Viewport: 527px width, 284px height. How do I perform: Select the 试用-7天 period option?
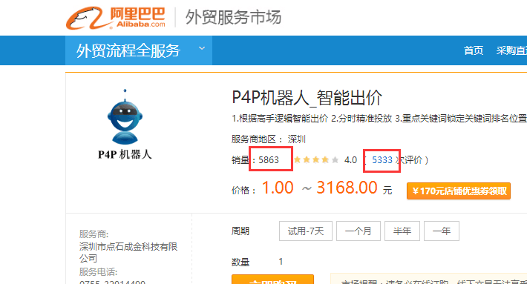point(306,231)
